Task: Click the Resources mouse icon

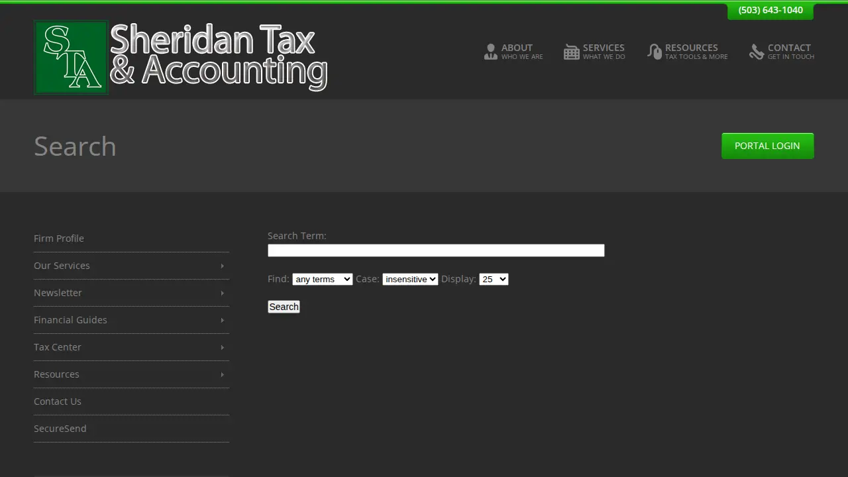Action: 655,52
